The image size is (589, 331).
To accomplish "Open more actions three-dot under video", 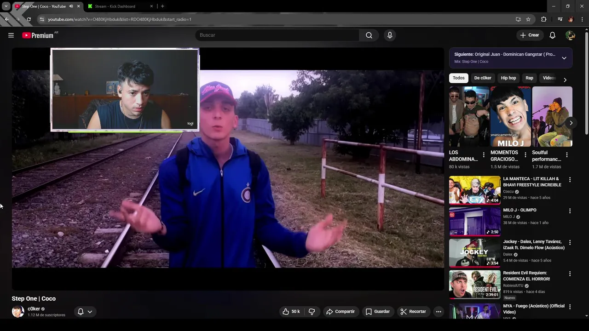I will [439, 312].
